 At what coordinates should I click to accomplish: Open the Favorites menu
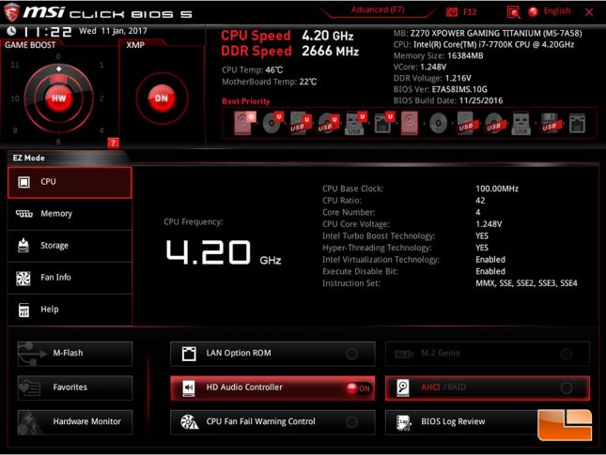[x=75, y=387]
